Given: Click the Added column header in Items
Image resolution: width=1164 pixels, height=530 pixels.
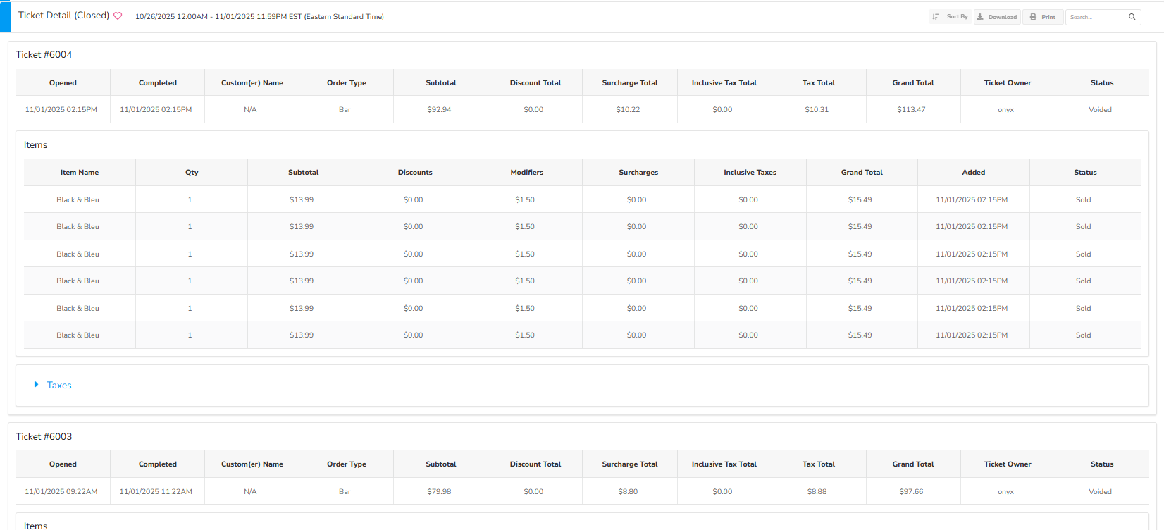Looking at the screenshot, I should point(973,173).
